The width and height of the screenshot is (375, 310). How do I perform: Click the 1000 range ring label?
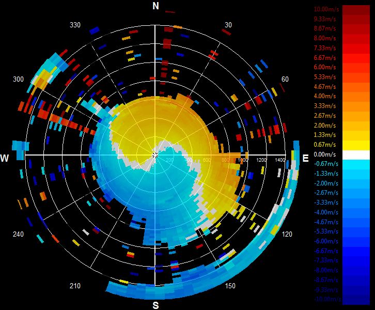[x=243, y=160]
